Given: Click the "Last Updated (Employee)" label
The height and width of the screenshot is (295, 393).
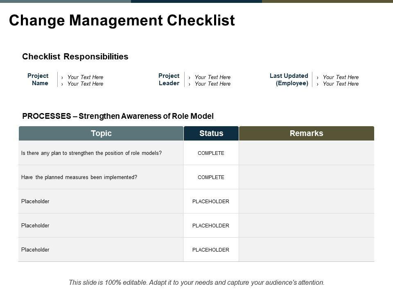Looking at the screenshot, I should click(x=289, y=79).
